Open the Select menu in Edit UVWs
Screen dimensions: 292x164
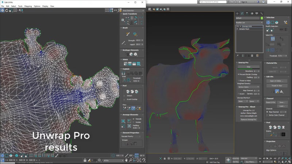click(x=14, y=6)
